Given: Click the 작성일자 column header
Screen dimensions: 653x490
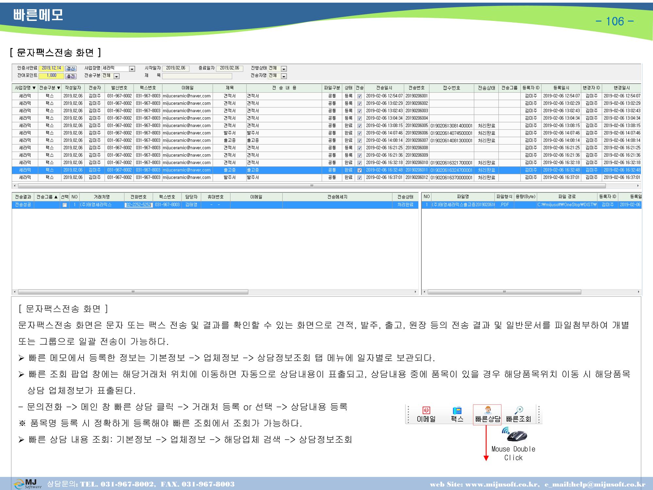Looking at the screenshot, I should [x=73, y=88].
